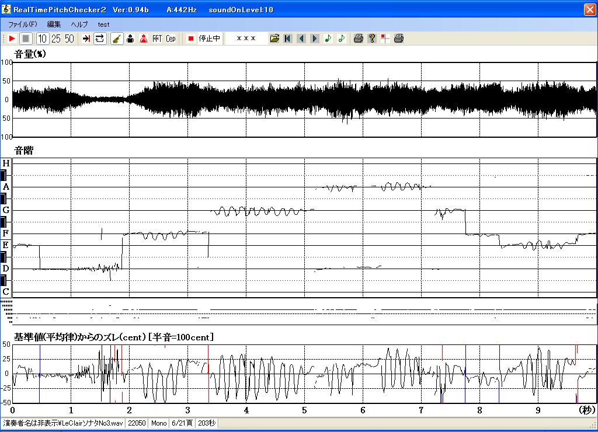
Task: Click the red record square icon
Action: (x=191, y=39)
